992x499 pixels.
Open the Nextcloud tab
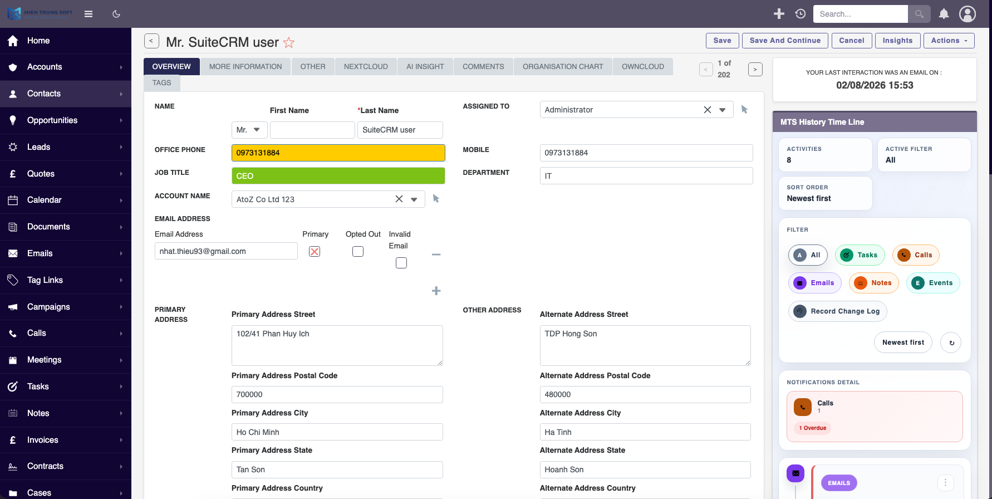click(x=366, y=66)
